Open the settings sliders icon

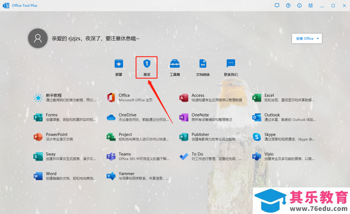[x=310, y=6]
